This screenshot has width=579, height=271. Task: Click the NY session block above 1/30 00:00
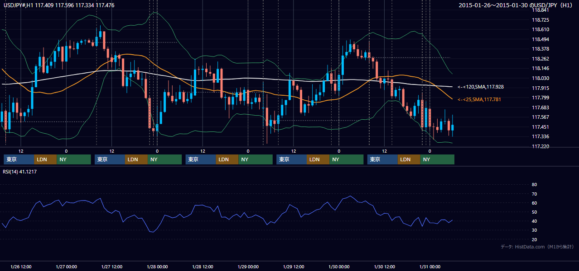coord(347,159)
